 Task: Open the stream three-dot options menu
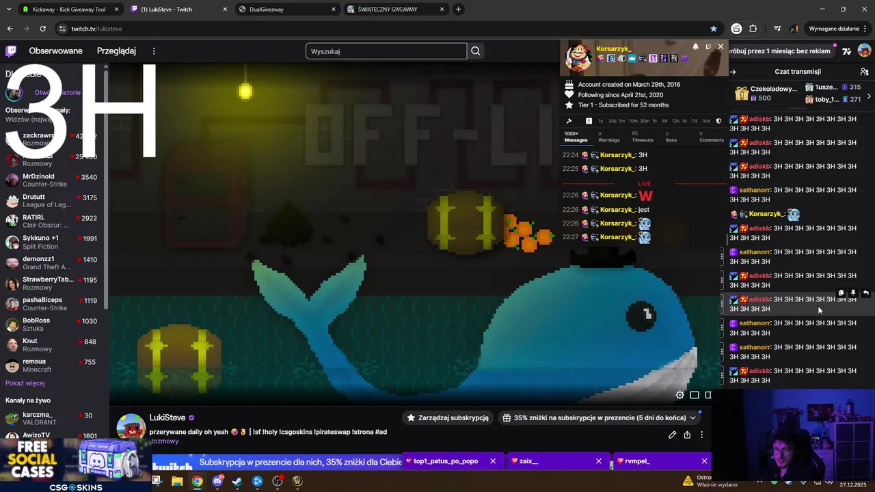coord(701,435)
